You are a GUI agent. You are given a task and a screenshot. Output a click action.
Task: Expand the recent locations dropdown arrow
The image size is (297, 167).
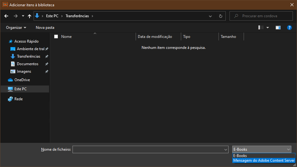point(23,16)
